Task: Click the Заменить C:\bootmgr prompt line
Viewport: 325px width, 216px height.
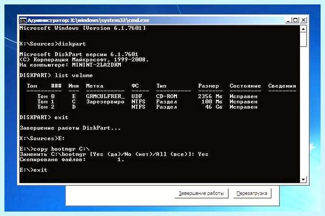Action: pos(114,154)
